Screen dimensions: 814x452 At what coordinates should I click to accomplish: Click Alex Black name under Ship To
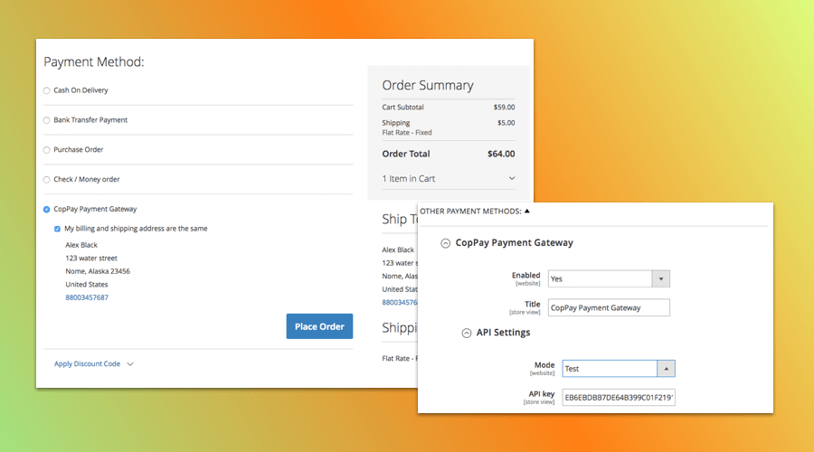click(398, 250)
